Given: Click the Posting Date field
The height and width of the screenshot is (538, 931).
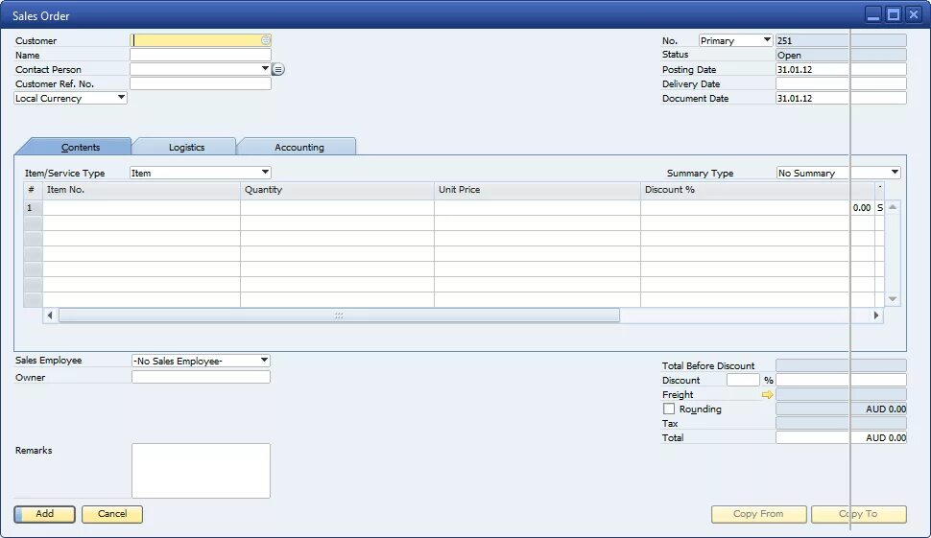Looking at the screenshot, I should [841, 69].
